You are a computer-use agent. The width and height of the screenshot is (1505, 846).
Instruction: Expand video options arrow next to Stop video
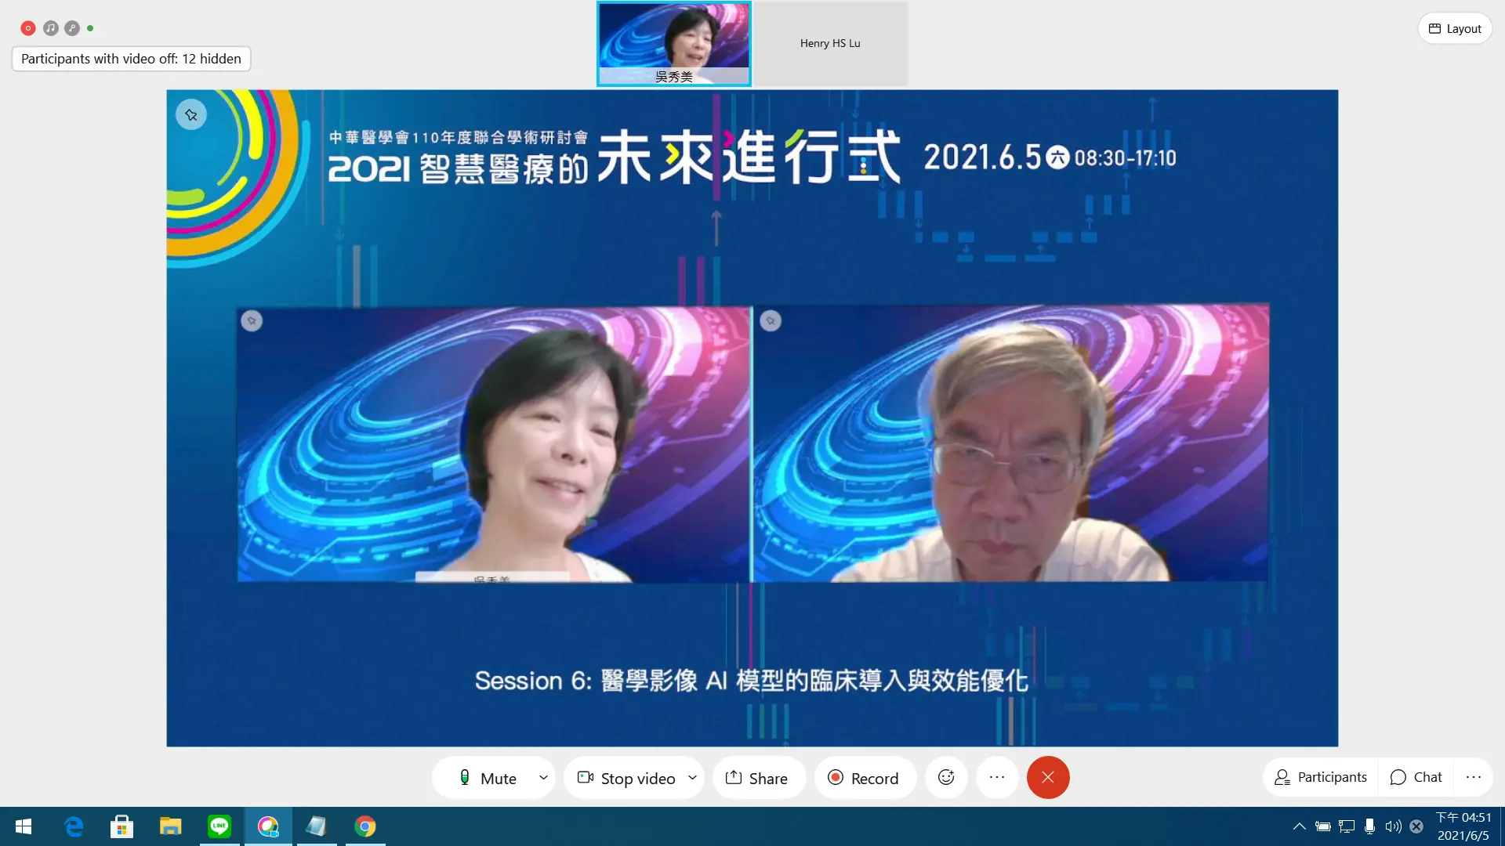[692, 778]
